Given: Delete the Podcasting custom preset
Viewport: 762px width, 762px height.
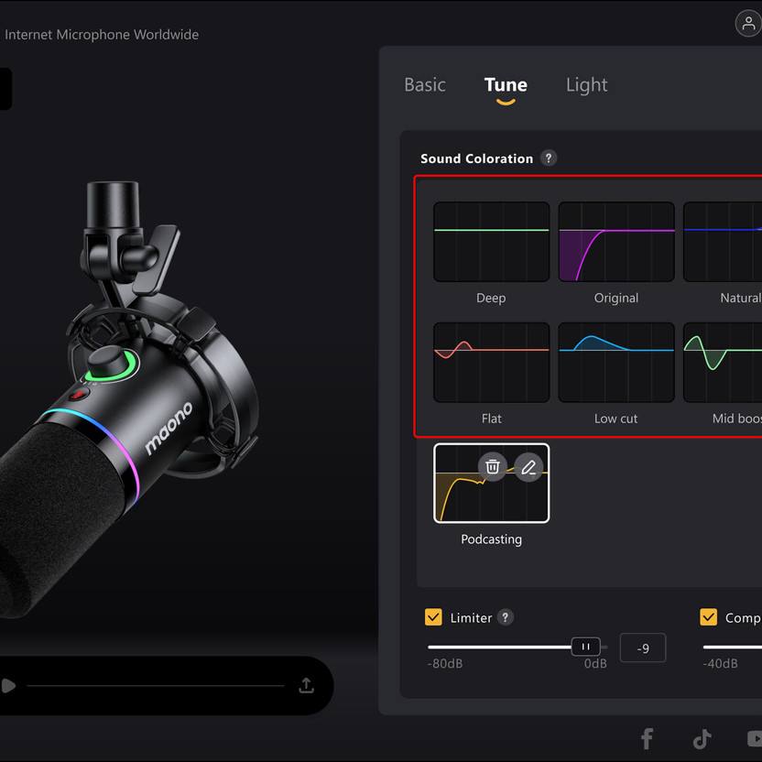Looking at the screenshot, I should point(493,467).
